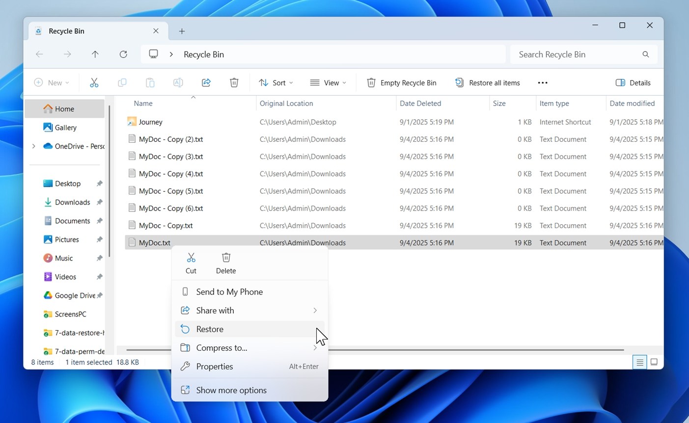Choose Restore from the context menu
Image resolution: width=689 pixels, height=423 pixels.
210,329
